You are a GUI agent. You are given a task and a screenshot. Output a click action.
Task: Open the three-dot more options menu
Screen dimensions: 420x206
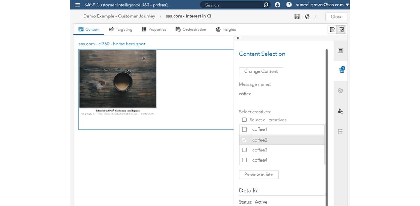(316, 16)
